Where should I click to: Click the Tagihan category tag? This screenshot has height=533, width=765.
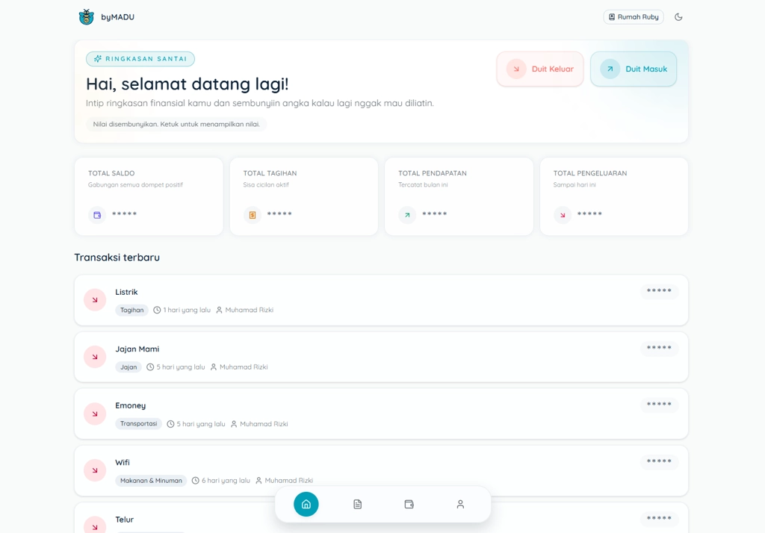(x=131, y=310)
